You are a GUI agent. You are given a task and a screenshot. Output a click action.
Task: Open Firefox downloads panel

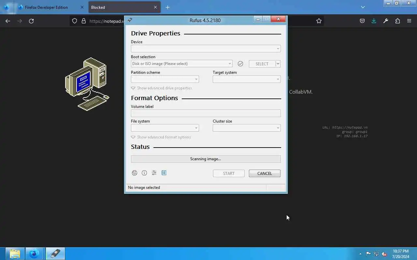[374, 21]
